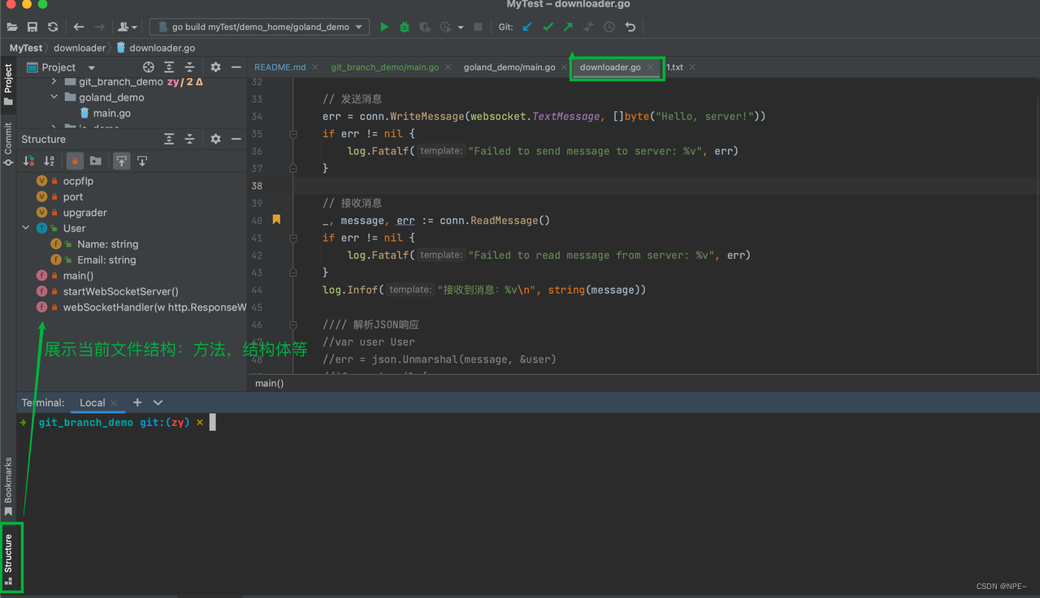1040x598 pixels.
Task: Run the program with green play button
Action: (384, 27)
